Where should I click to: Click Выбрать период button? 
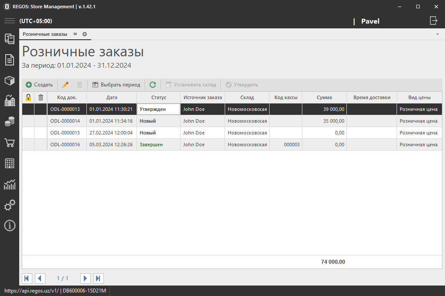pos(116,85)
